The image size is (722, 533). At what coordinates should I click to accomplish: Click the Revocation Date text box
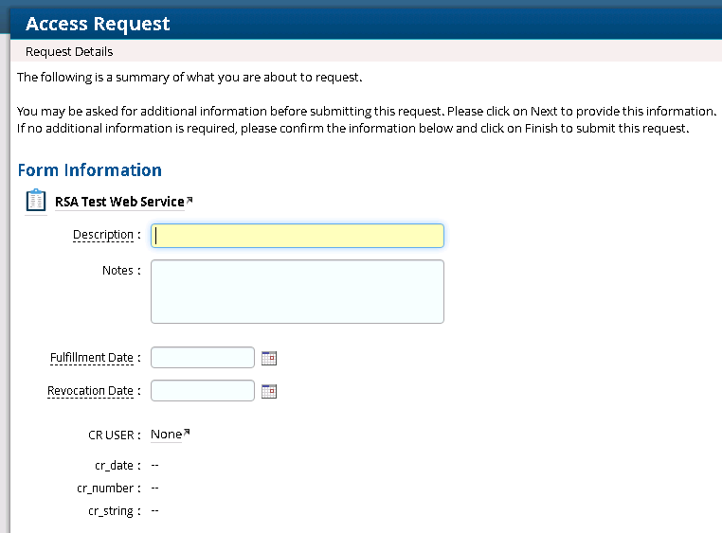(203, 391)
